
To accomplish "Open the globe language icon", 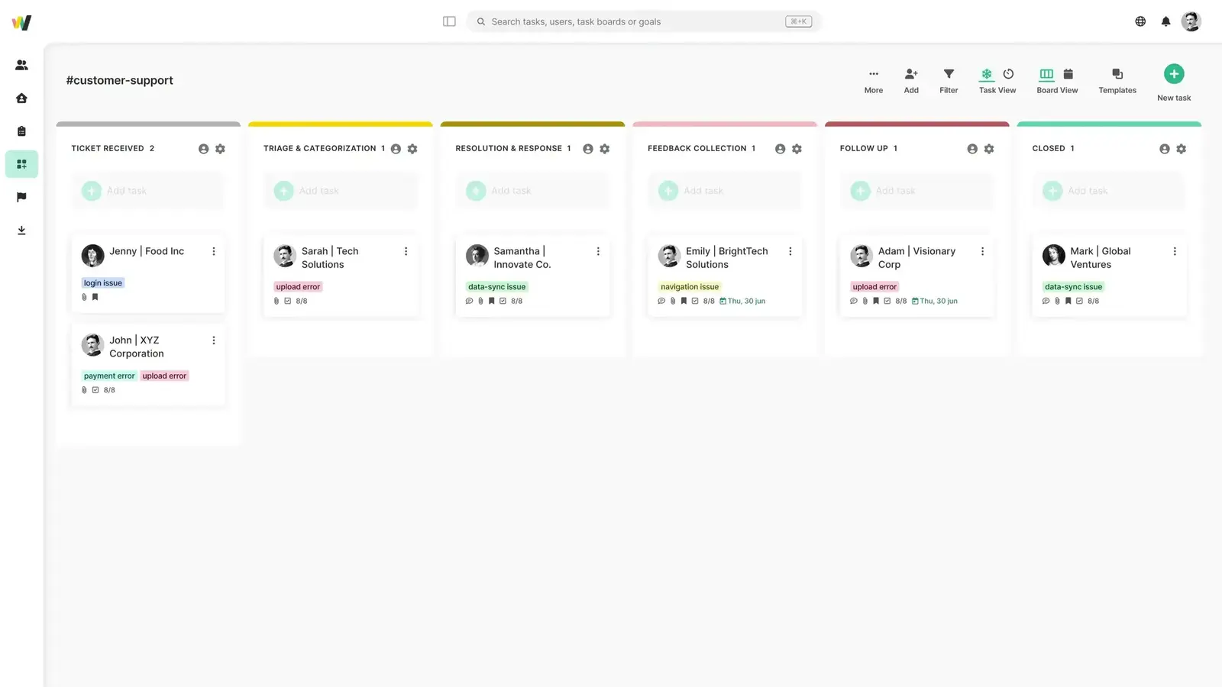I will (x=1140, y=21).
